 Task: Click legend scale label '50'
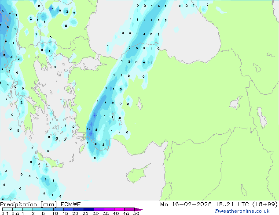point(136,213)
